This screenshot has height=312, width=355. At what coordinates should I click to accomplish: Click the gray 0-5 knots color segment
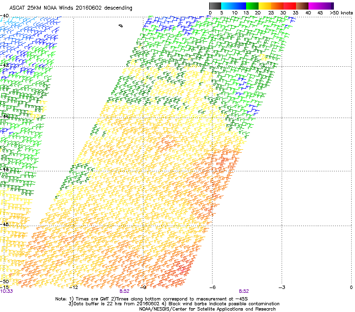215,6
